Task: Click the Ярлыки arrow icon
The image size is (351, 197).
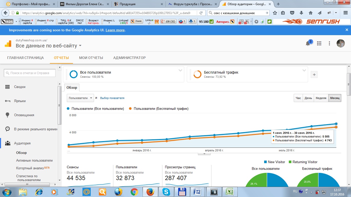Action: click(7, 101)
